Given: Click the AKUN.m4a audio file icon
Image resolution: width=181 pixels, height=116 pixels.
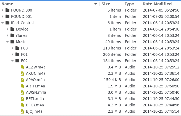Looking at the screenshot, I should [22, 74].
